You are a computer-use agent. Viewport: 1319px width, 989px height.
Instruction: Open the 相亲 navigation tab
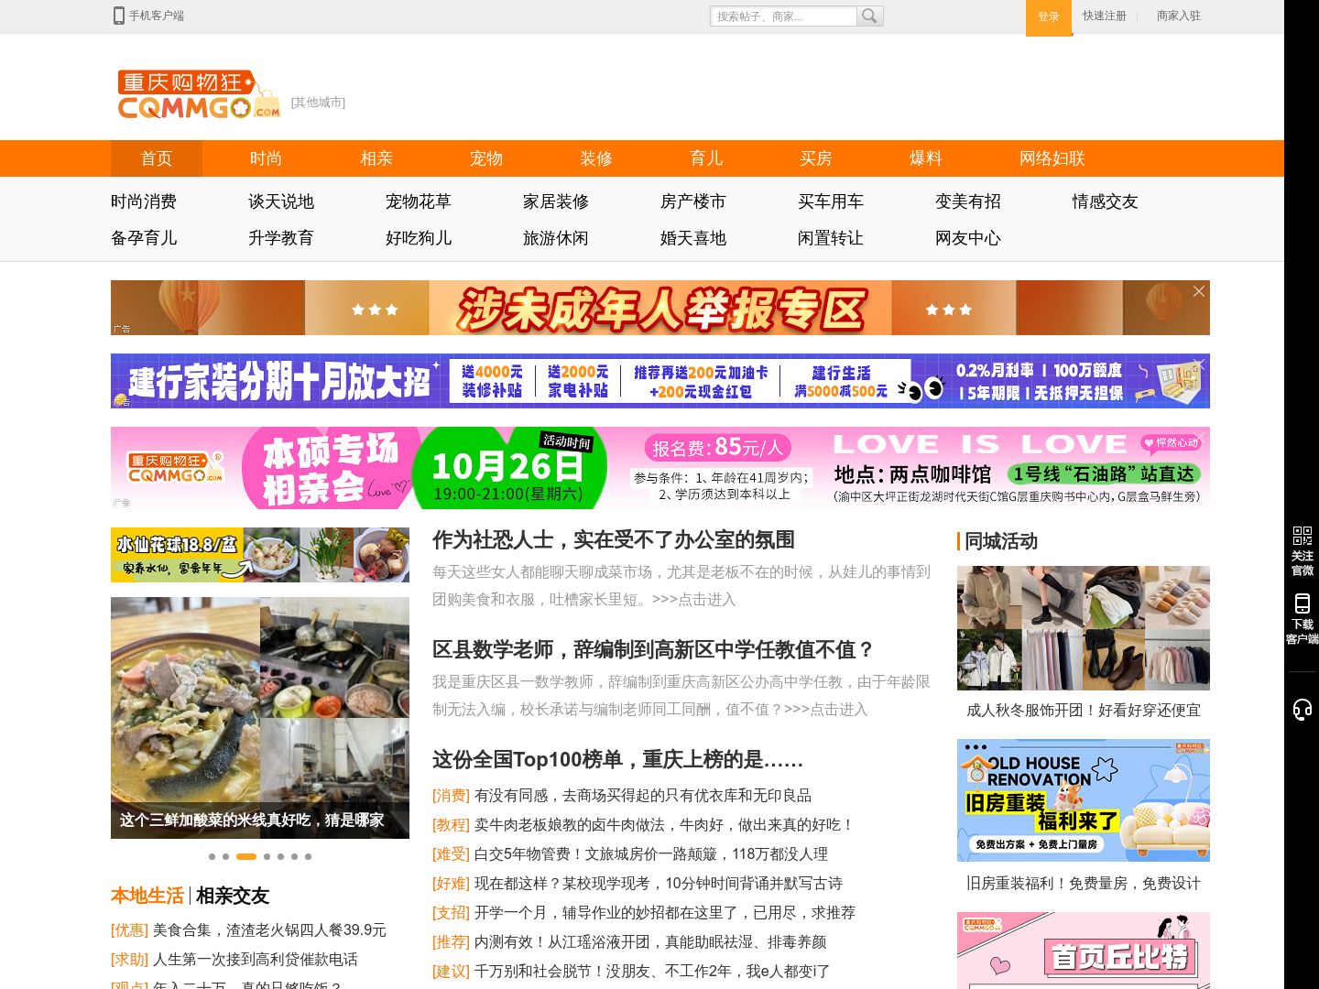click(x=376, y=158)
